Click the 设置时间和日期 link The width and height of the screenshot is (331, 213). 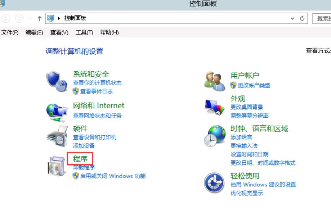click(x=250, y=154)
